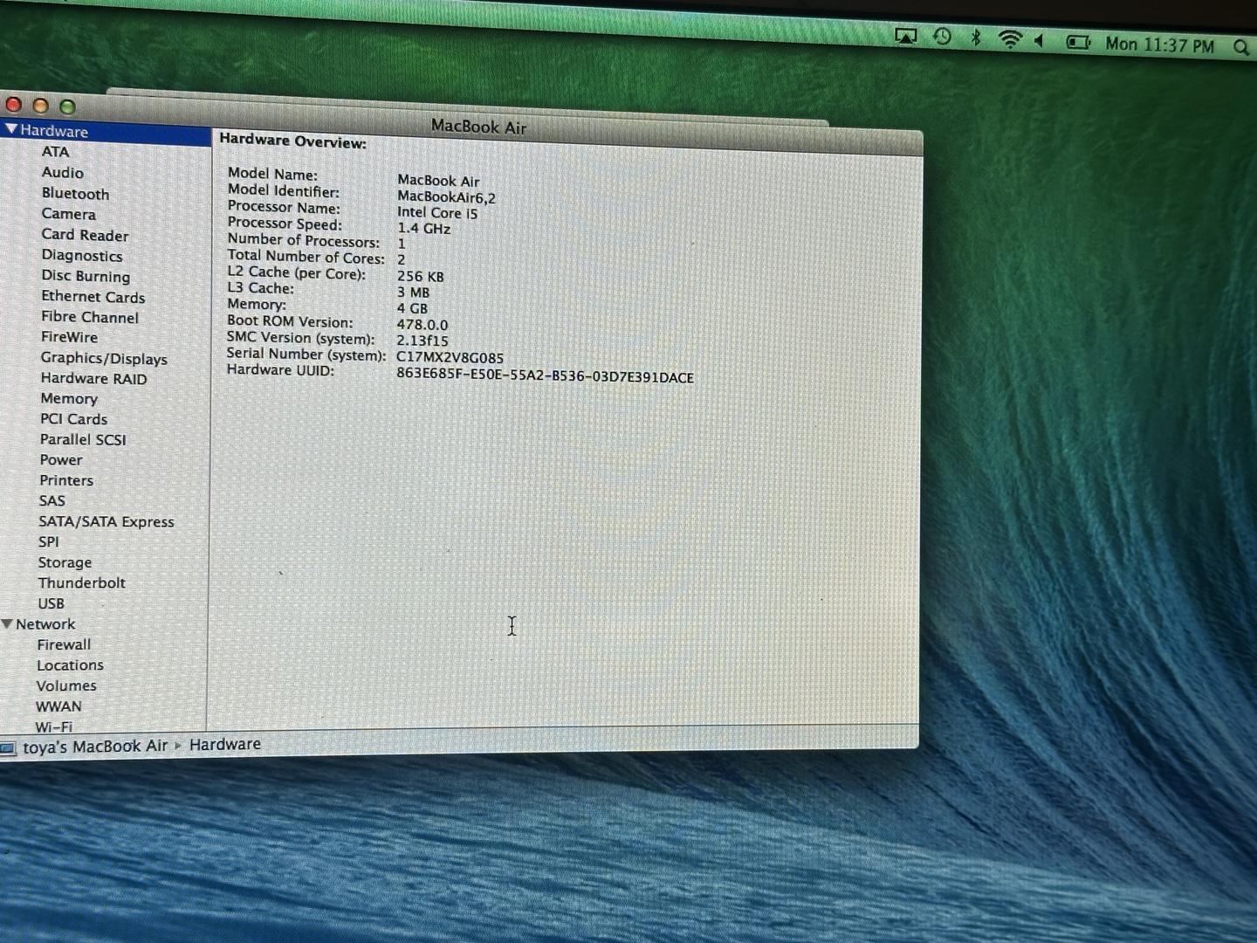Select Fibre Channel in the sidebar
This screenshot has width=1257, height=943.
tap(90, 317)
